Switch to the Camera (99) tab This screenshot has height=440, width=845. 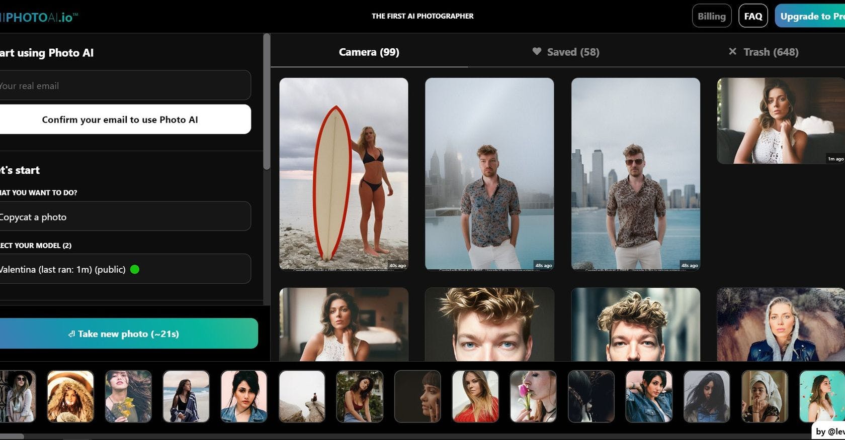point(369,52)
